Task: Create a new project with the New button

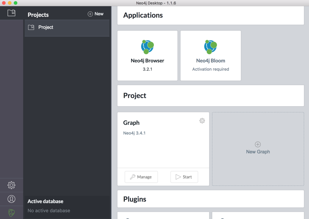Action: click(96, 14)
